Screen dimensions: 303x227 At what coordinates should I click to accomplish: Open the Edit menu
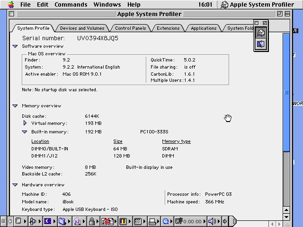(x=43, y=4)
